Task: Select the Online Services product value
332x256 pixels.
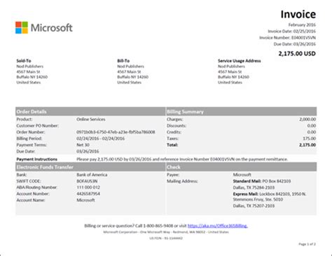Action: pos(91,119)
